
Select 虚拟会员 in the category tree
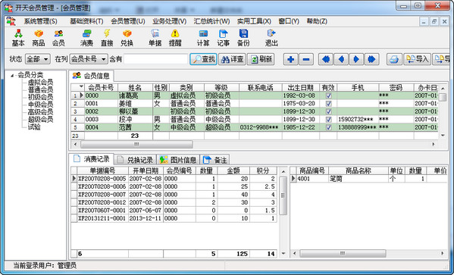coord(40,83)
